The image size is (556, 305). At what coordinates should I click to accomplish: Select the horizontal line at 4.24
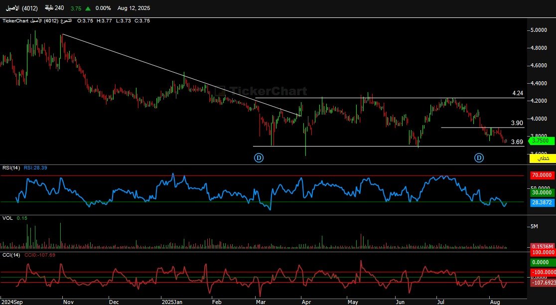point(390,98)
